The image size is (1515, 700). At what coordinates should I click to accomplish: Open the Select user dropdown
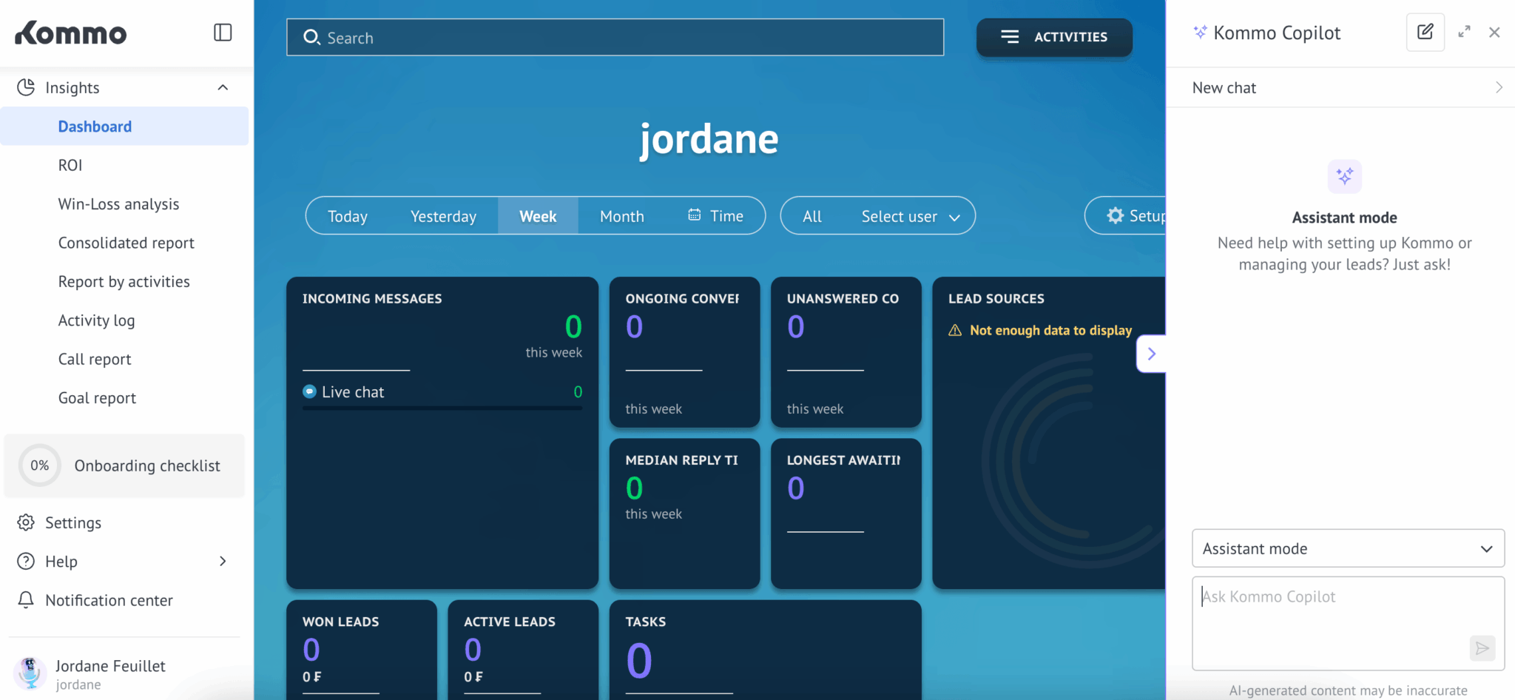coord(910,216)
